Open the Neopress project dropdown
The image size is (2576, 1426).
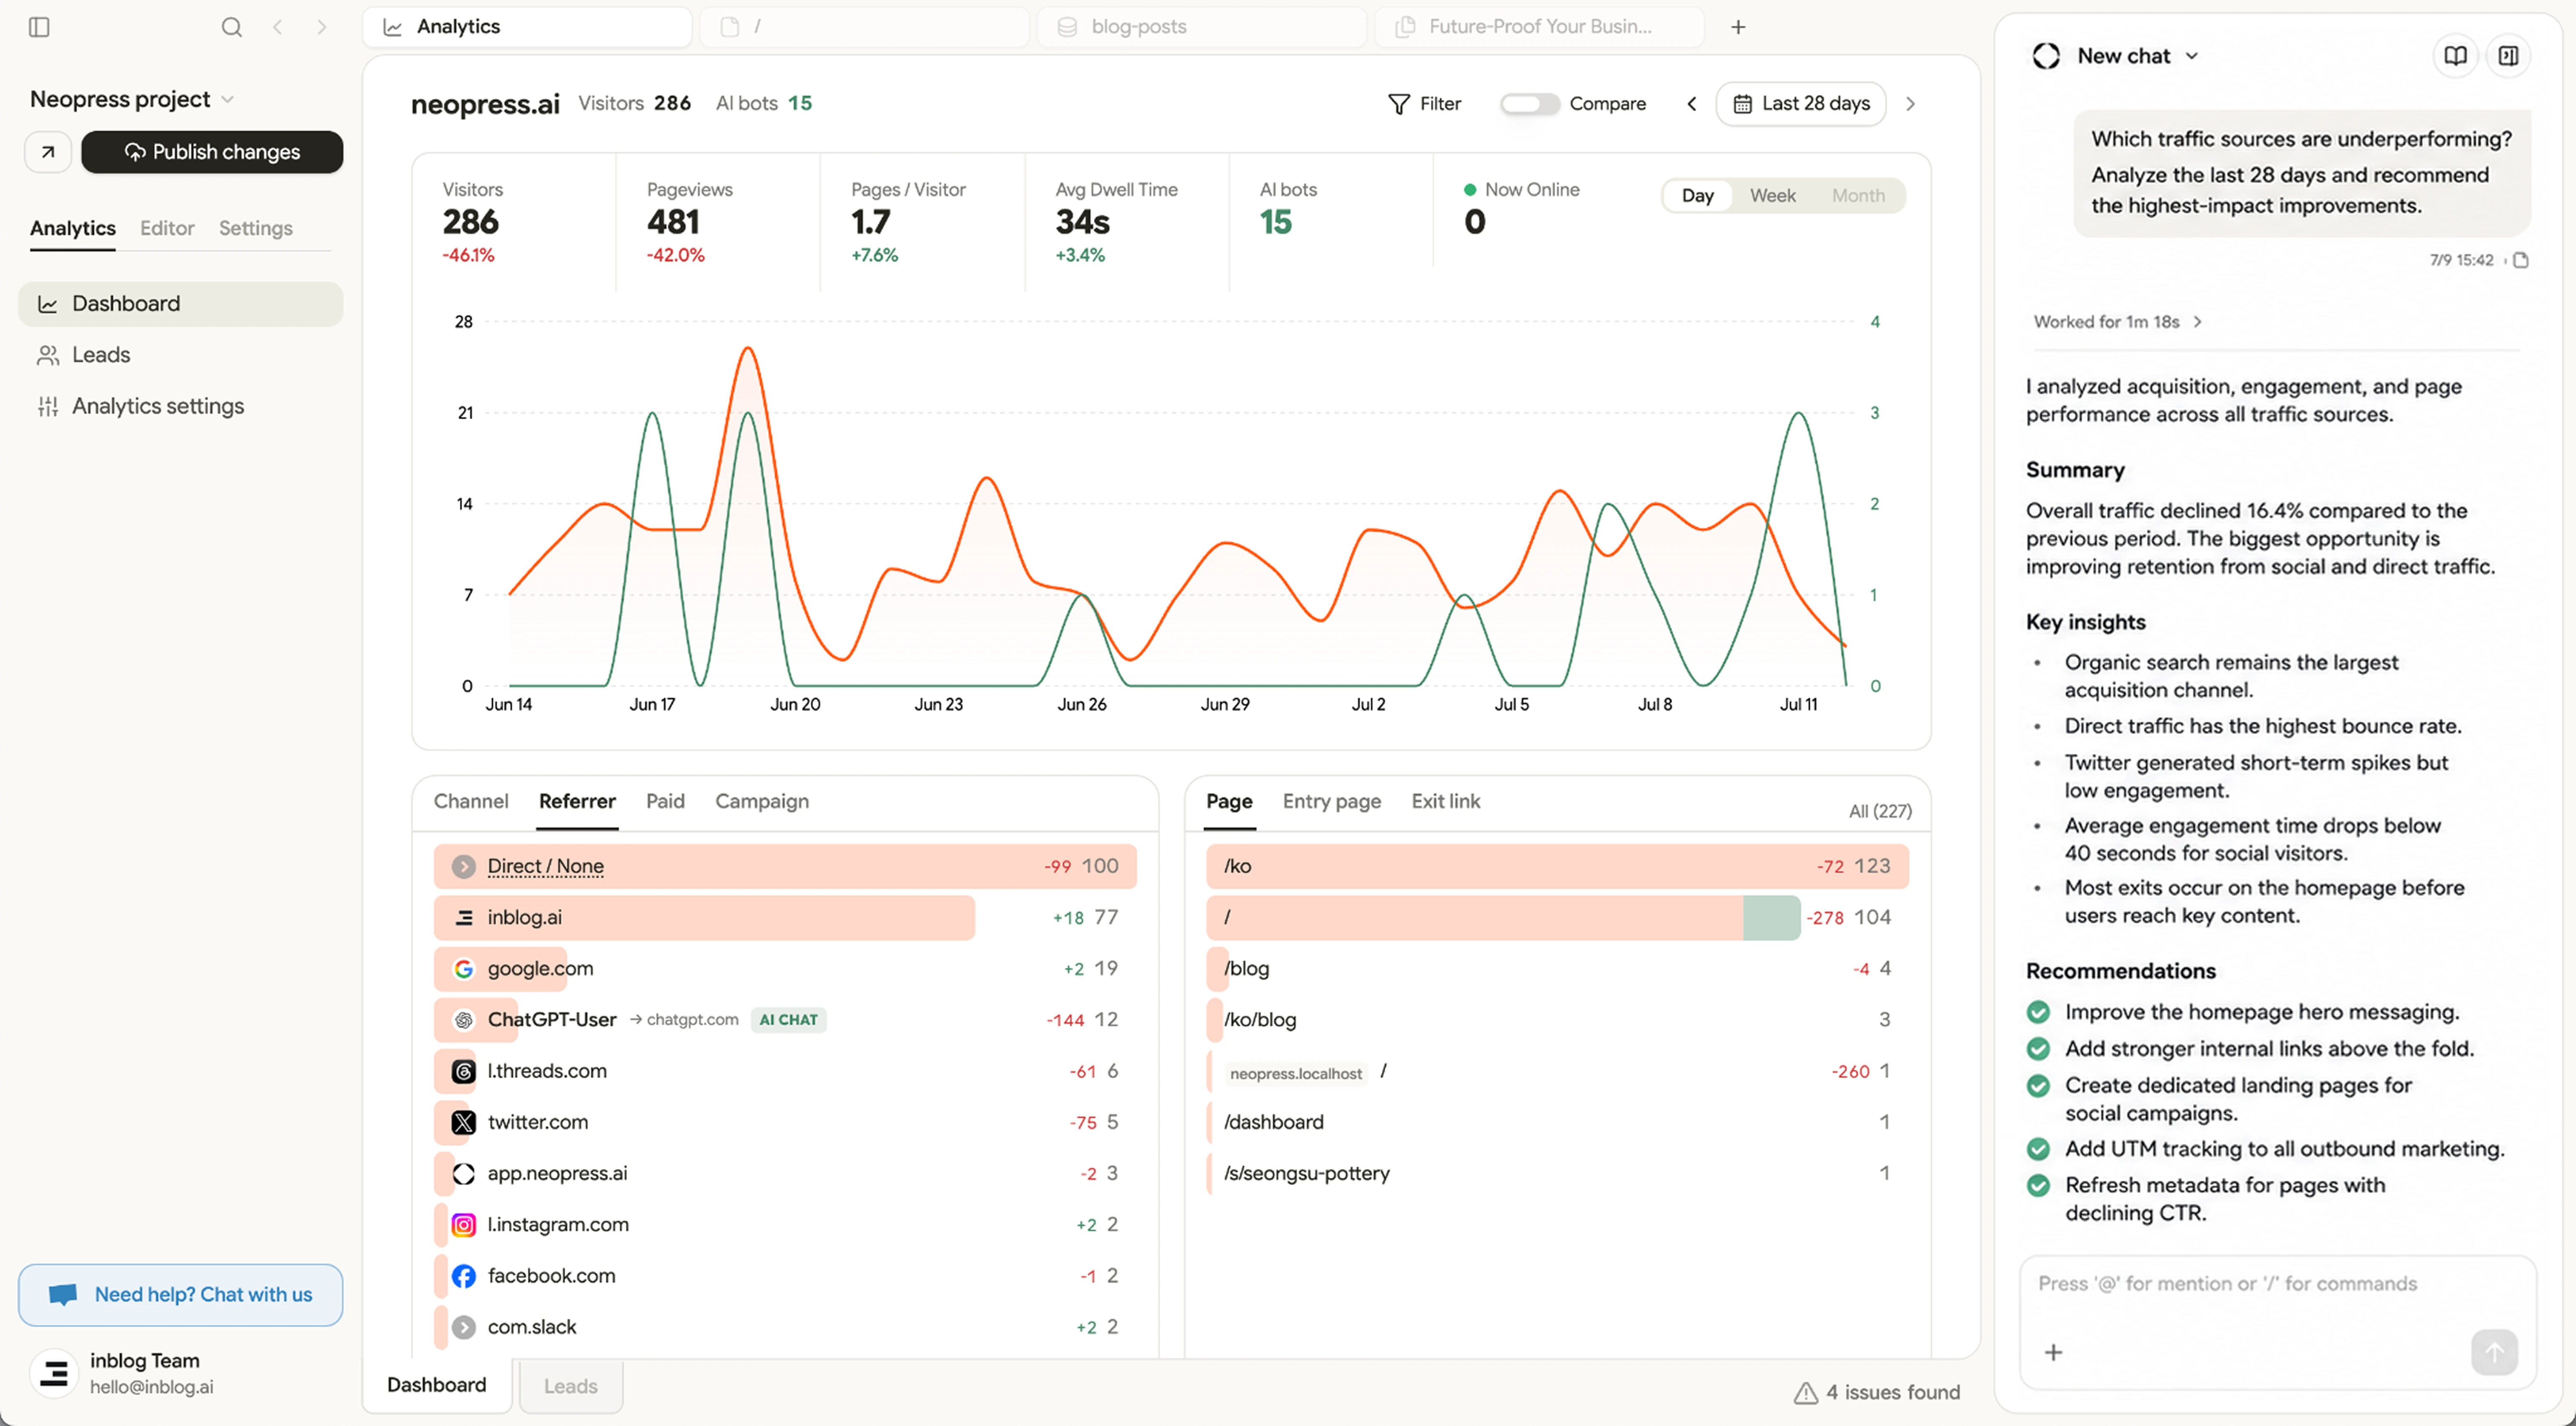point(132,99)
